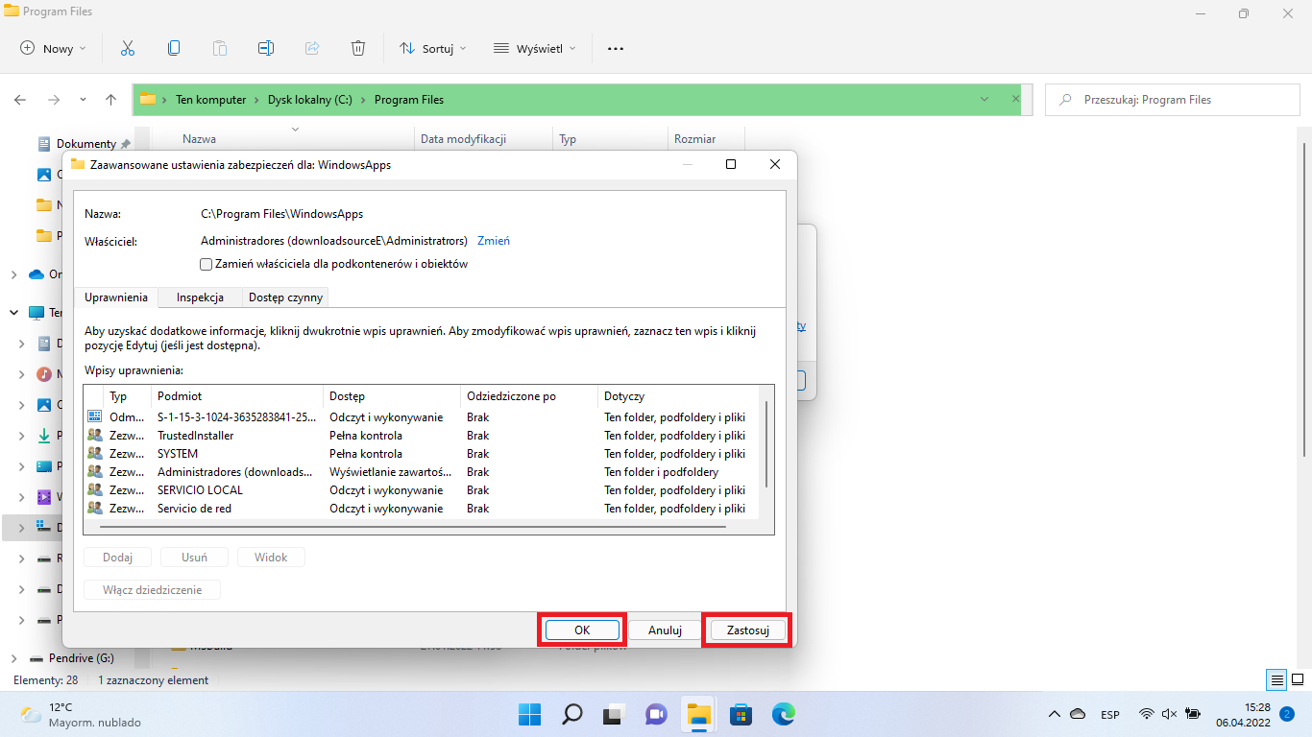1312x737 pixels.
Task: Click the Nazwa column header
Action: pos(199,139)
